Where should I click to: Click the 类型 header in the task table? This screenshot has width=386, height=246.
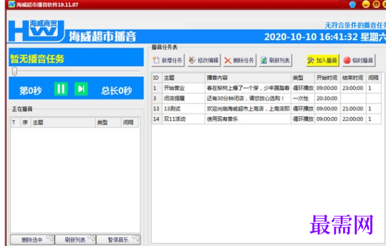[x=303, y=78]
